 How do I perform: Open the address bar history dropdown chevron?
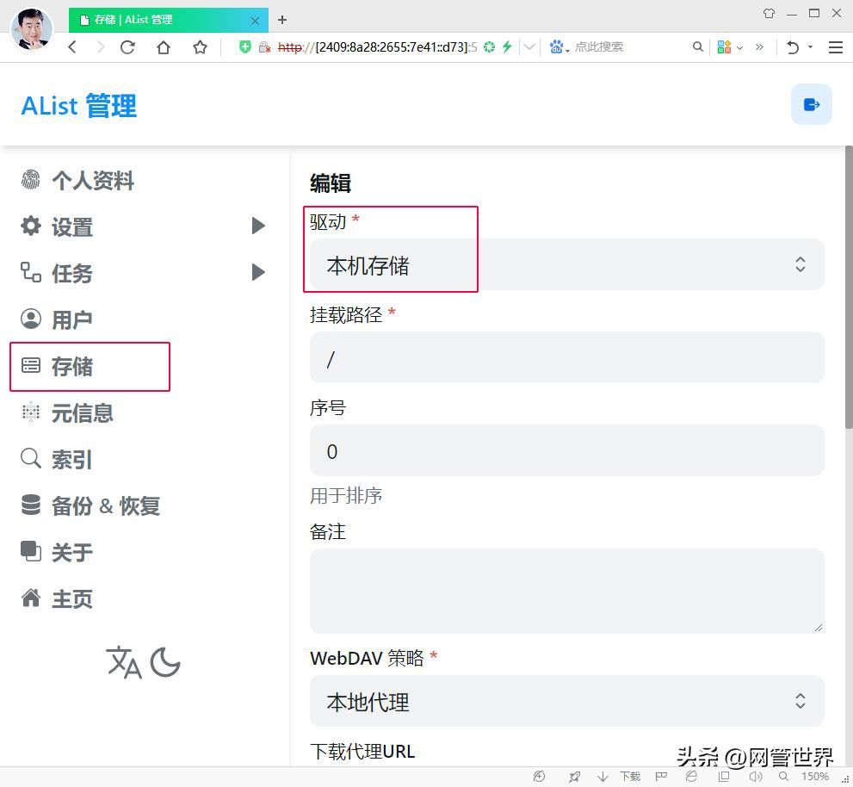[528, 47]
